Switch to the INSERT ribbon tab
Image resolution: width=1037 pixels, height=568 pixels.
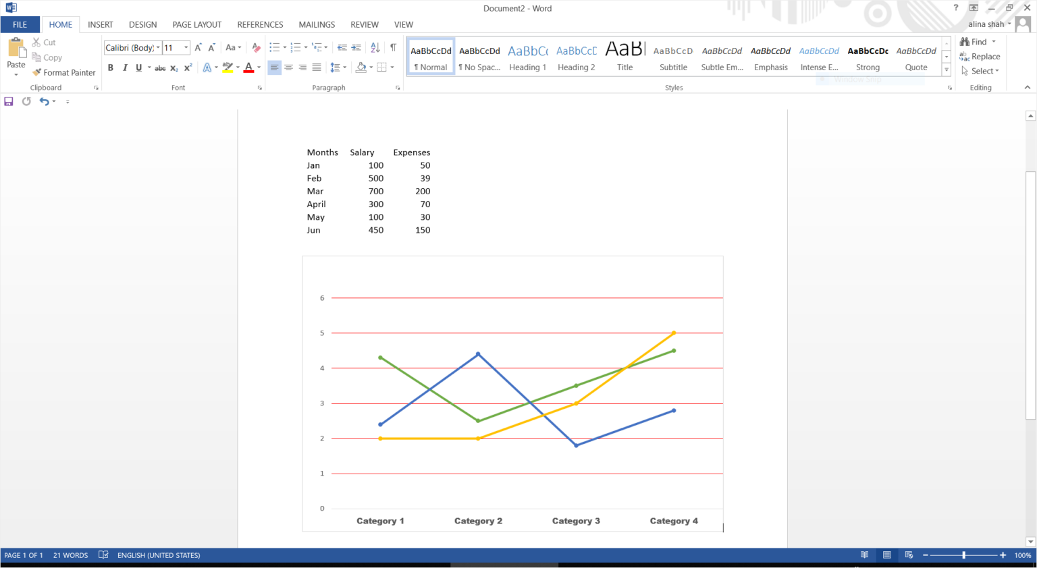tap(101, 24)
